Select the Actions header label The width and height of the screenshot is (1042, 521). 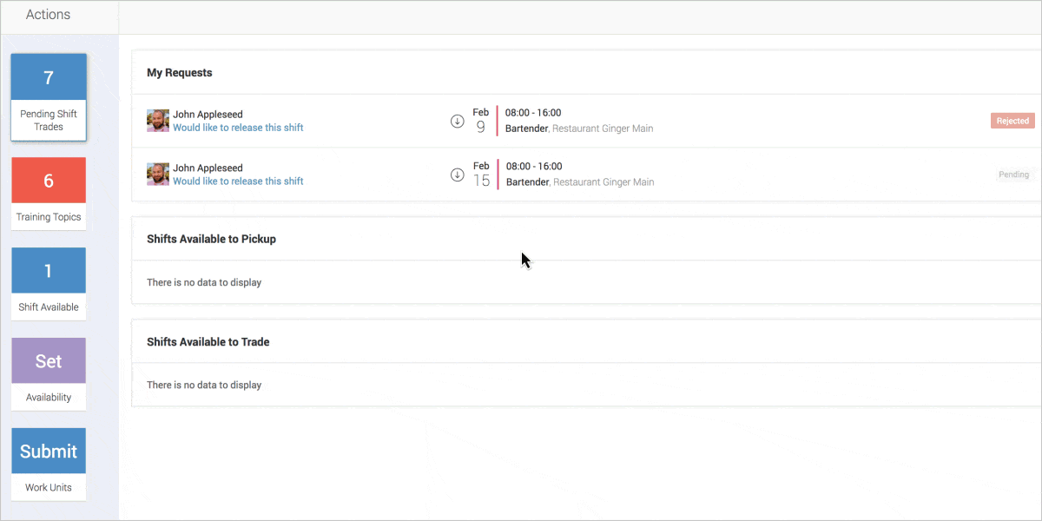49,15
